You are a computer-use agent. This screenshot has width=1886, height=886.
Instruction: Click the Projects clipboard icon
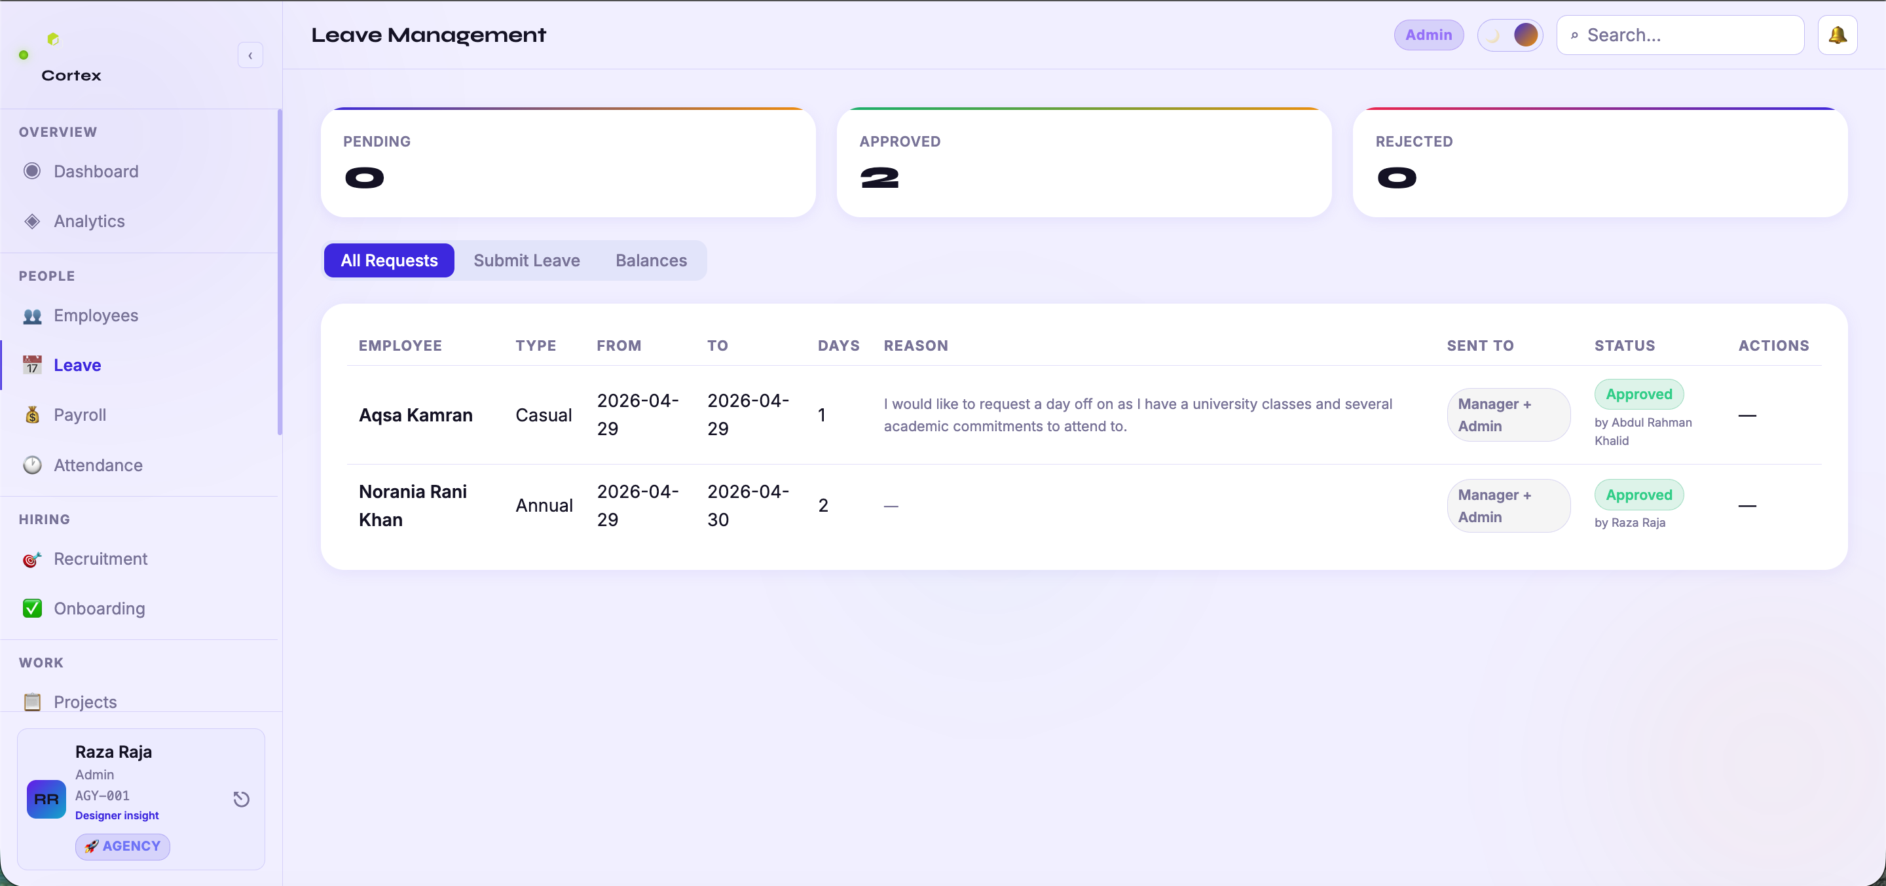pos(32,701)
